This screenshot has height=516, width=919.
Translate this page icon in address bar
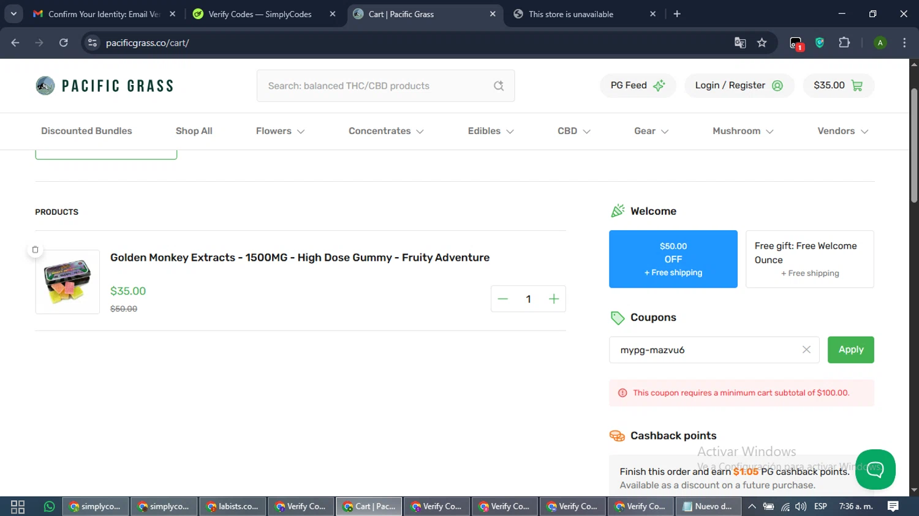[740, 43]
